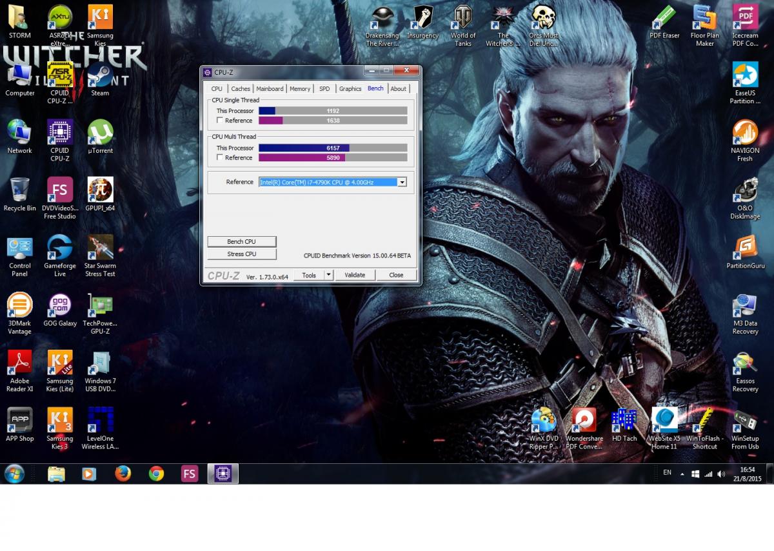The image size is (774, 551).
Task: Enable Reference checkbox under CPU Single Thread
Action: 221,121
